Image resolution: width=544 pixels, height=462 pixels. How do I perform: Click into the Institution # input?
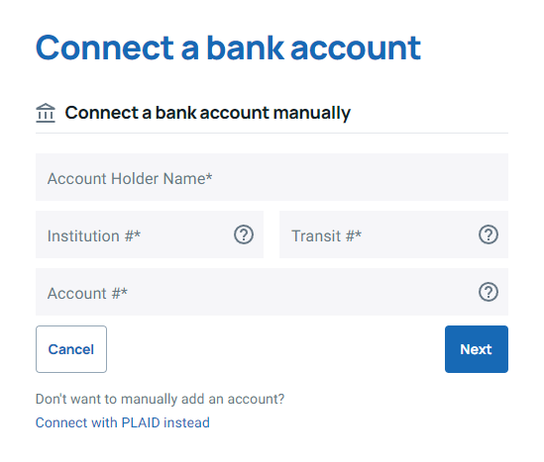pos(150,234)
